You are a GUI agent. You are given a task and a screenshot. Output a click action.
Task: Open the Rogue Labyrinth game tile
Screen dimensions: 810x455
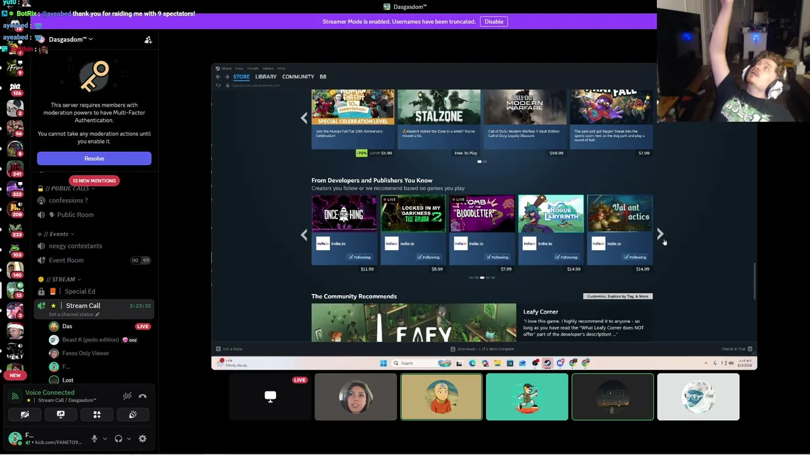551,214
